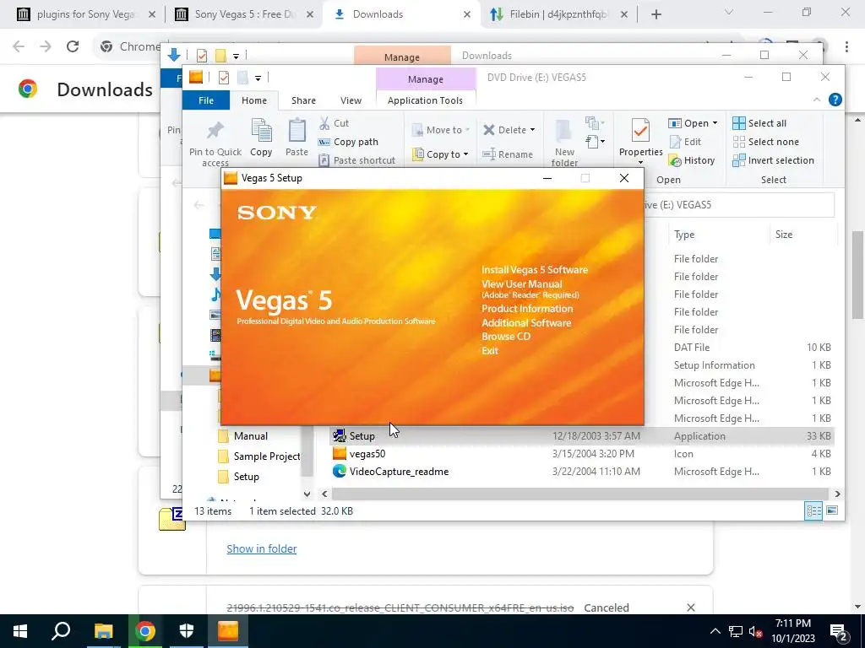Click Invert selection
Screen dimensions: 865x648
(x=774, y=160)
